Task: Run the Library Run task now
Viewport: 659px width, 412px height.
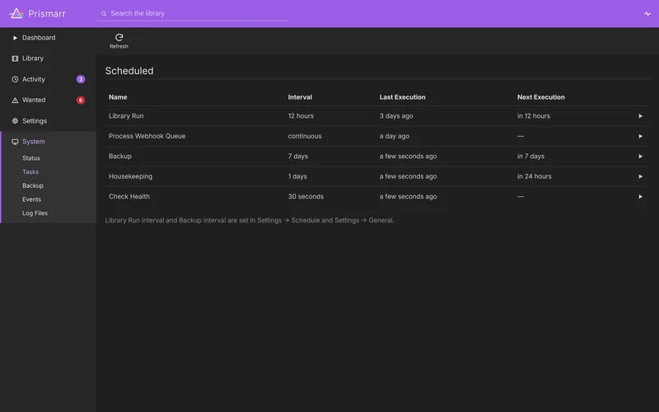Action: 640,116
